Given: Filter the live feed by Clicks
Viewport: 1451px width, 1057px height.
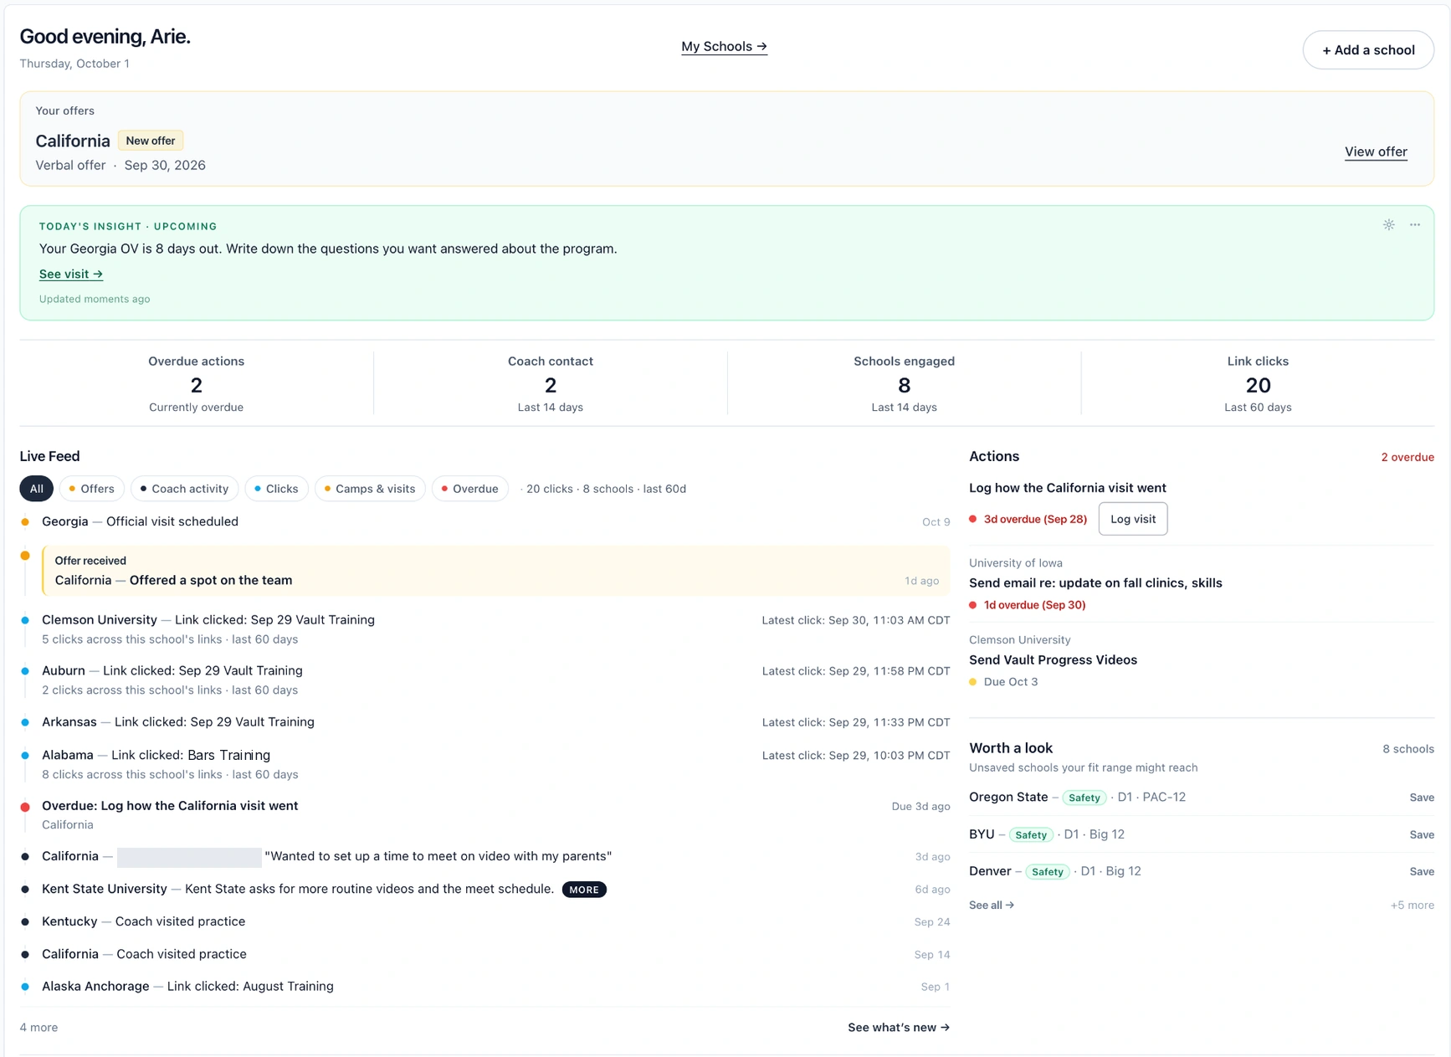Looking at the screenshot, I should click(x=277, y=489).
